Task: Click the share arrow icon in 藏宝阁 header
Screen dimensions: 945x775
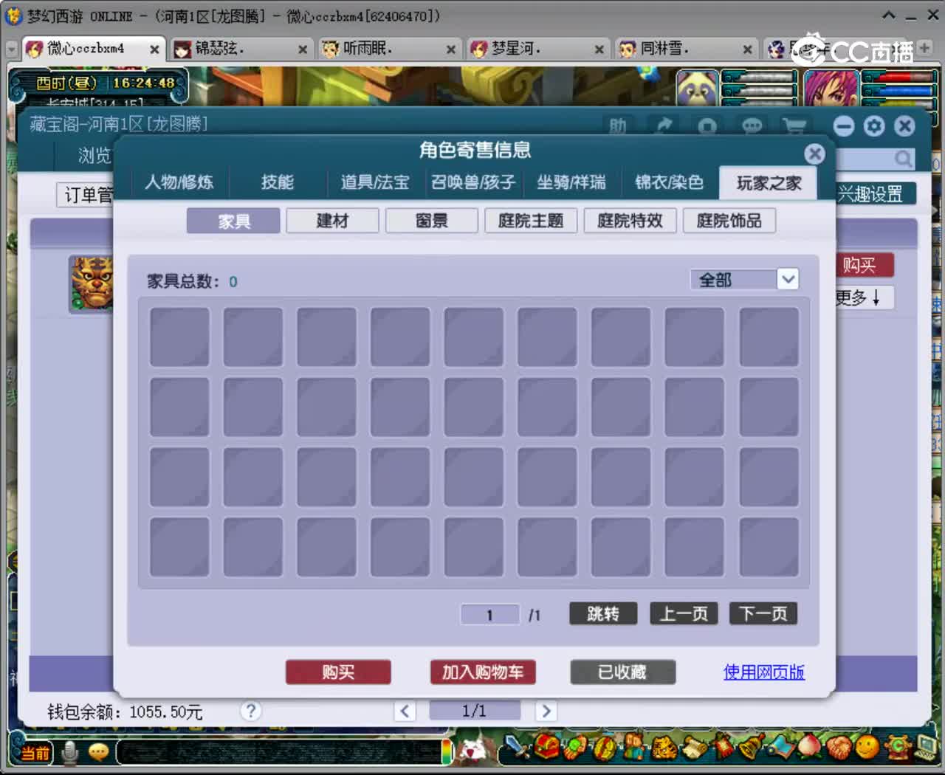Action: [664, 127]
